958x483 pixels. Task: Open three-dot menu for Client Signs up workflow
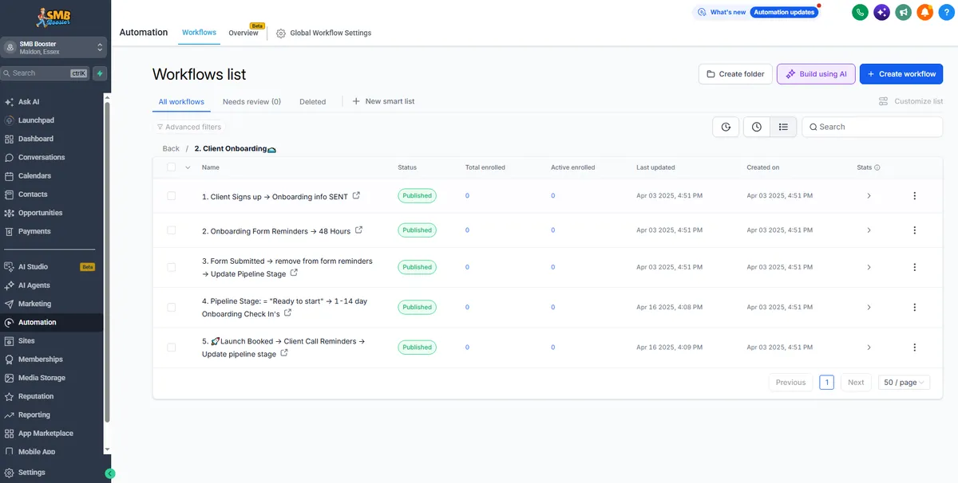click(914, 196)
